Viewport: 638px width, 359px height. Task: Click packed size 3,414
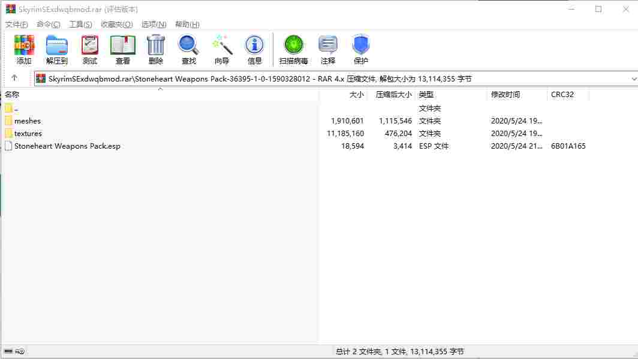[x=403, y=146]
